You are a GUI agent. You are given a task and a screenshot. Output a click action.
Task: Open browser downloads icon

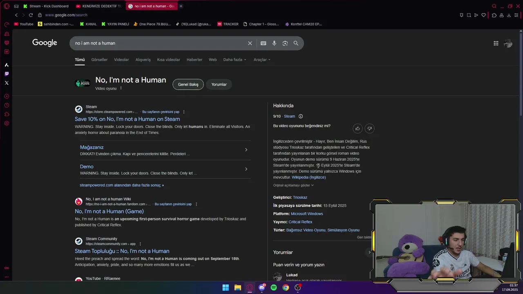[x=509, y=15]
